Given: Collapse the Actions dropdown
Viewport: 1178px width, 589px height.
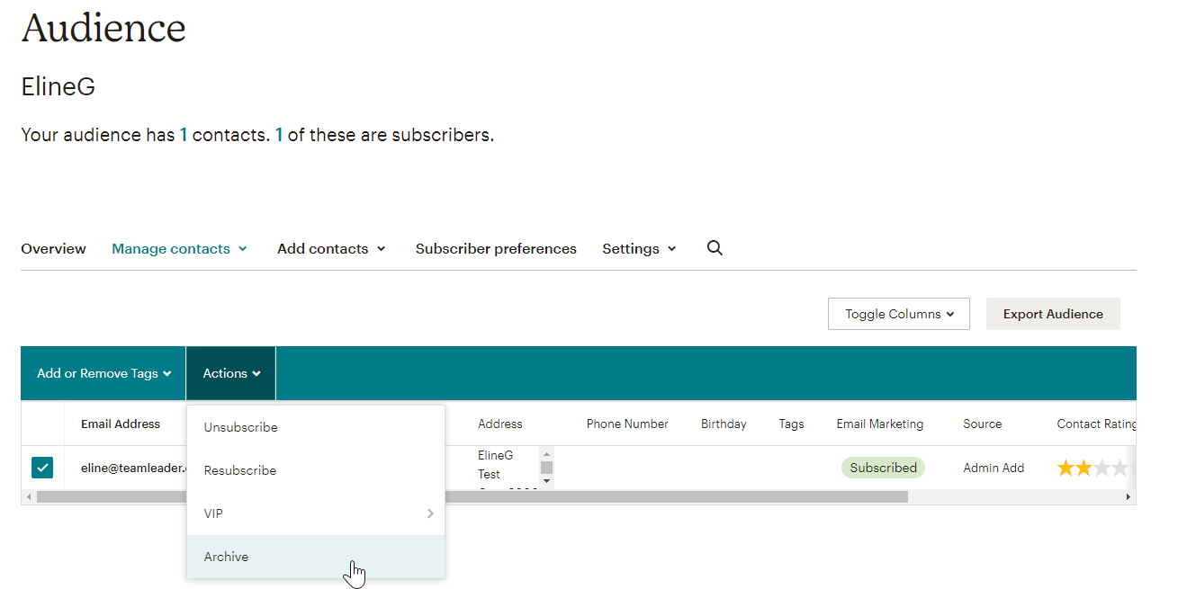Looking at the screenshot, I should tap(230, 372).
